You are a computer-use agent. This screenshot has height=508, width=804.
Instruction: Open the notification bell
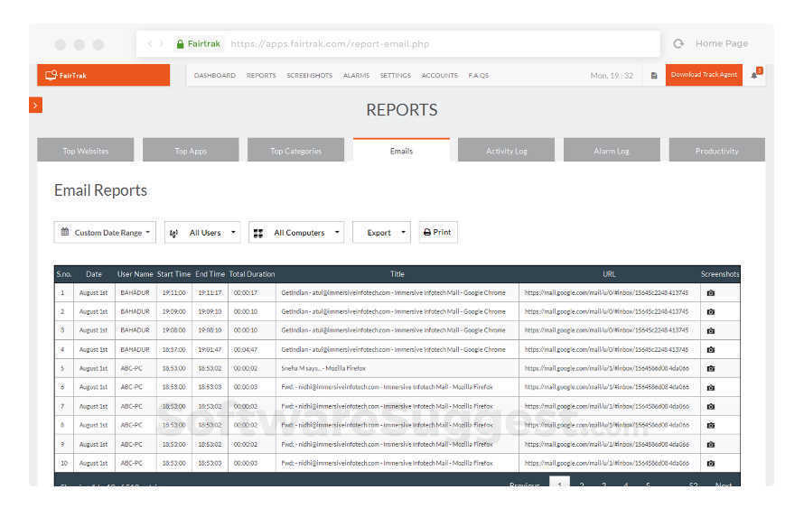coord(755,75)
